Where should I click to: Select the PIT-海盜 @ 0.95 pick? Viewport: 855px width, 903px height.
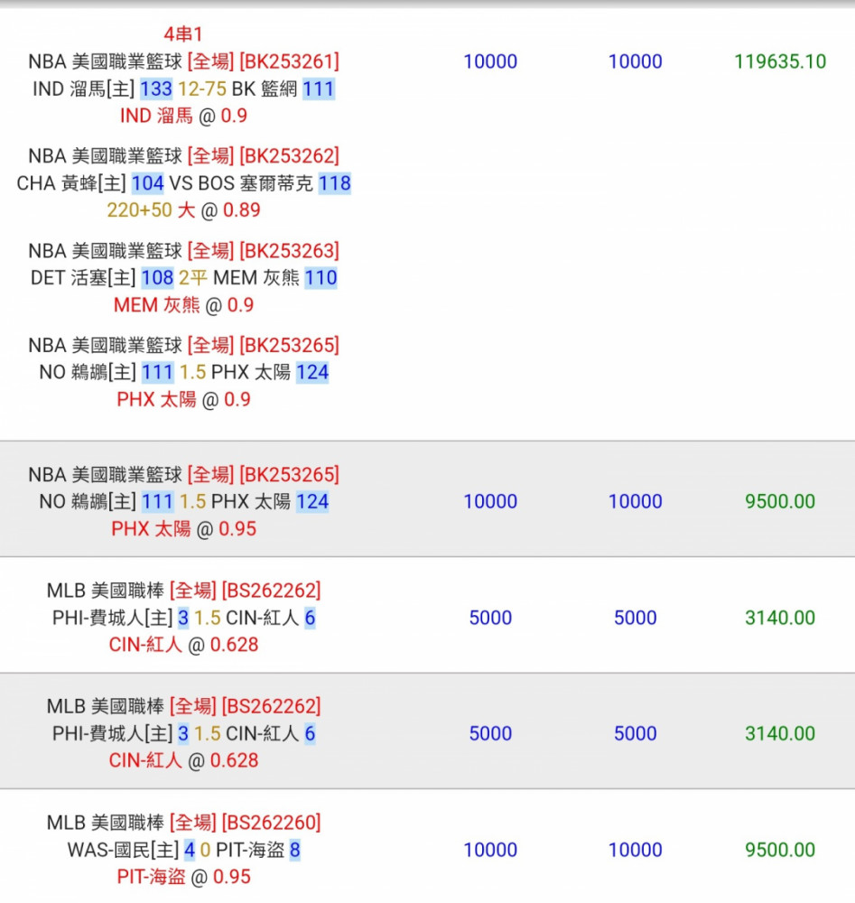(x=183, y=877)
